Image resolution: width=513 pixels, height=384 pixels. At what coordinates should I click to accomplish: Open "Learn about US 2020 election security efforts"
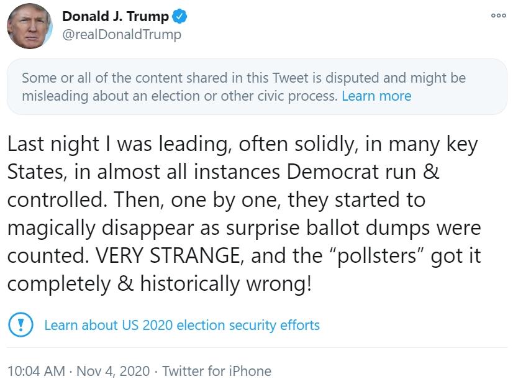click(181, 325)
